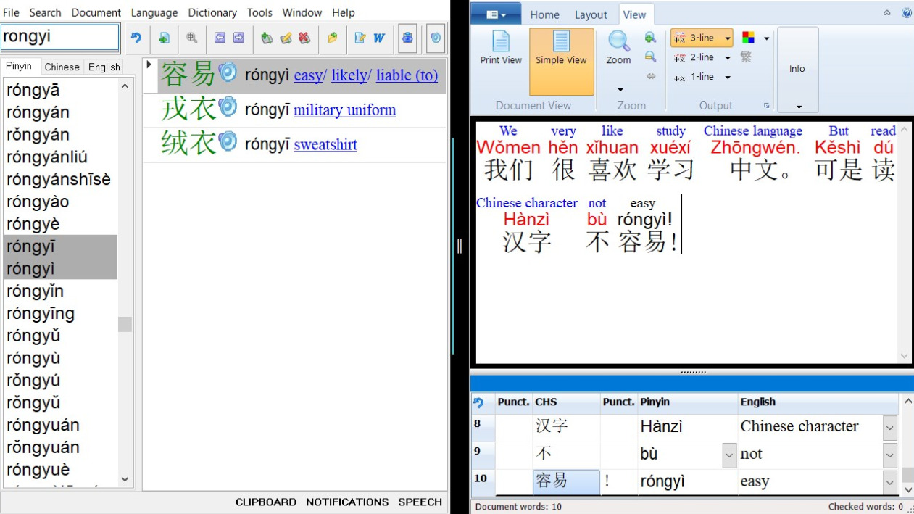The image size is (914, 514).
Task: Click the zoom out icon in ribbon
Action: (650, 57)
